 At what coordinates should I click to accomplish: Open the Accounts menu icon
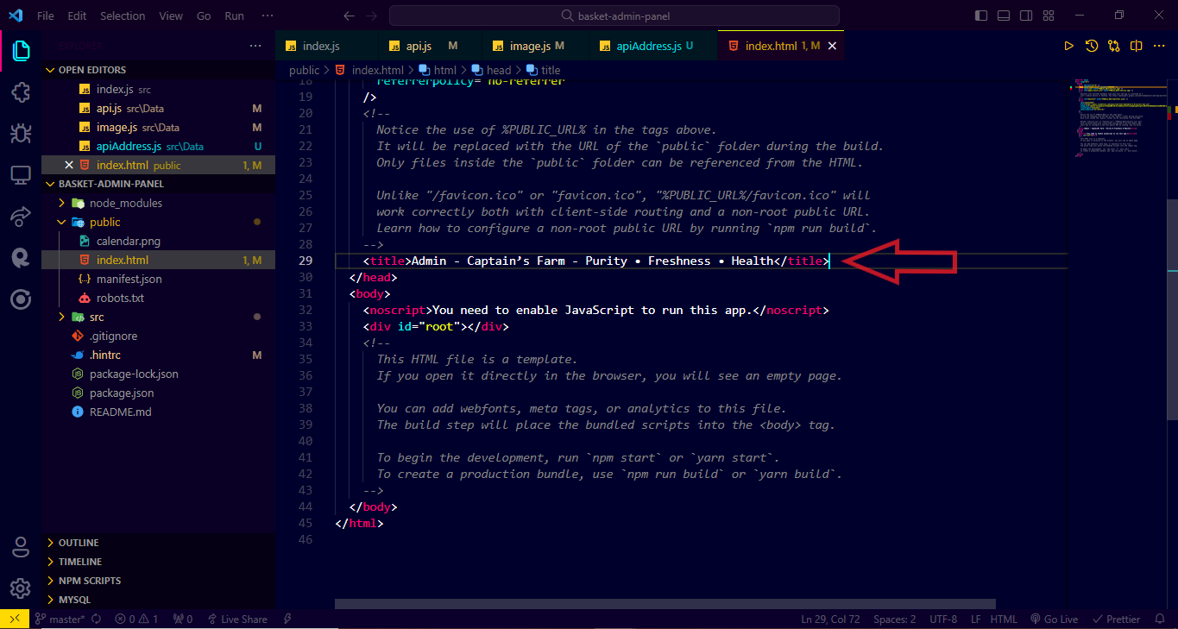pyautogui.click(x=21, y=547)
